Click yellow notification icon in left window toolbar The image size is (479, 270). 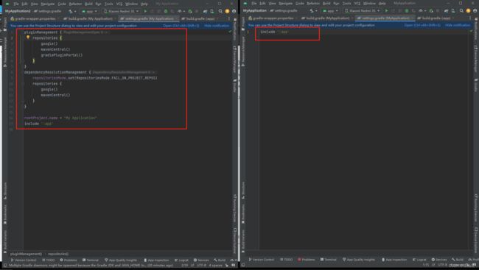point(227,11)
